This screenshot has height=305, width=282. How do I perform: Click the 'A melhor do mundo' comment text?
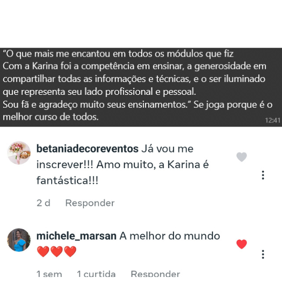tap(170, 236)
